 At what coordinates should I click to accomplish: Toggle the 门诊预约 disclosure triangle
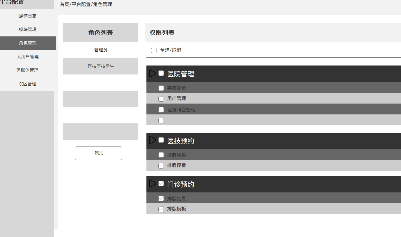[153, 183]
